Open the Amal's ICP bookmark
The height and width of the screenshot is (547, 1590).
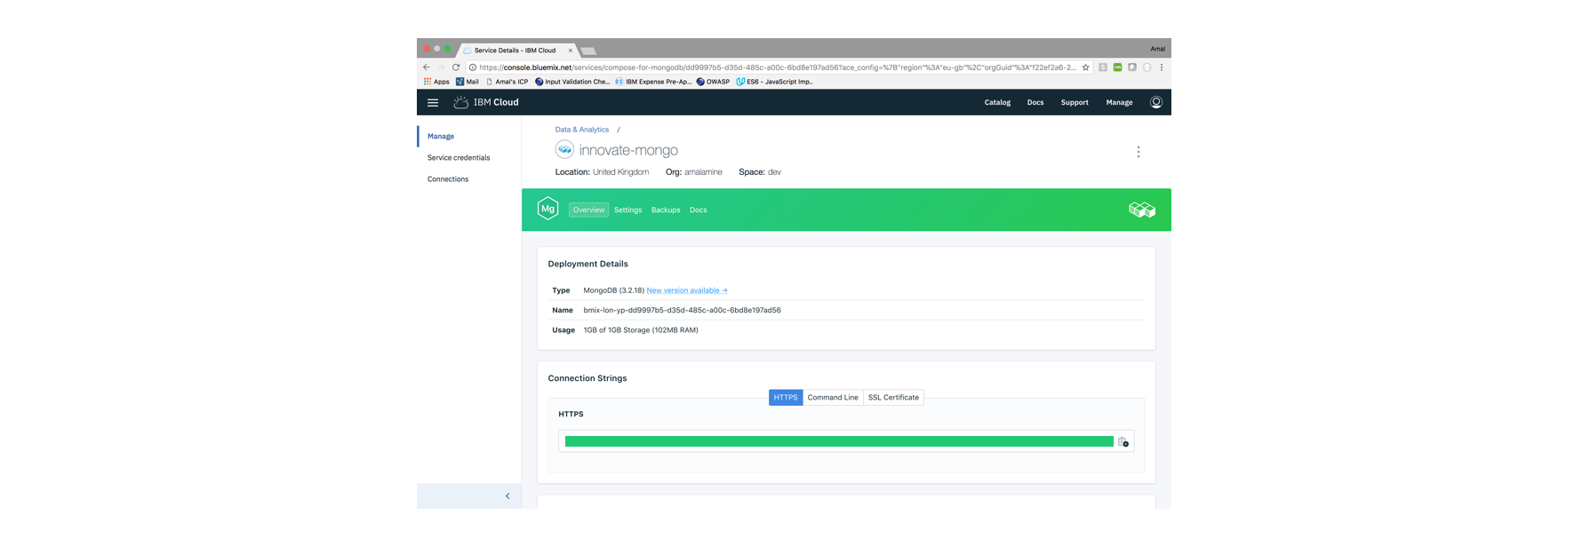tap(507, 82)
